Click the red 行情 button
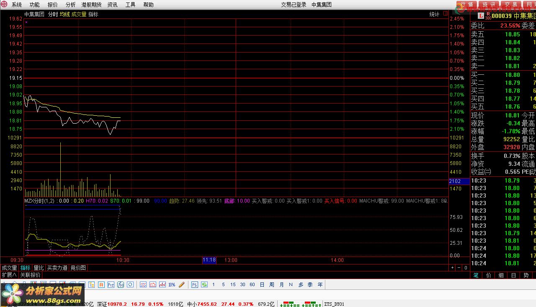The image size is (536, 307). pyautogui.click(x=467, y=5)
